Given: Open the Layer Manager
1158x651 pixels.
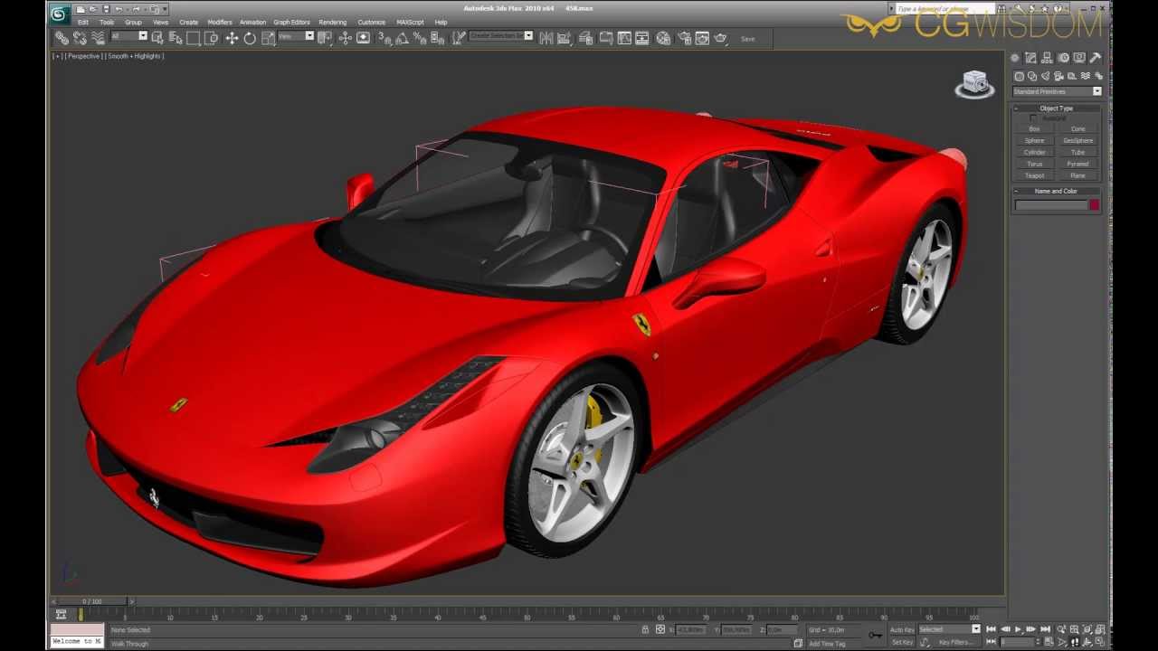Looking at the screenshot, I should (x=586, y=38).
